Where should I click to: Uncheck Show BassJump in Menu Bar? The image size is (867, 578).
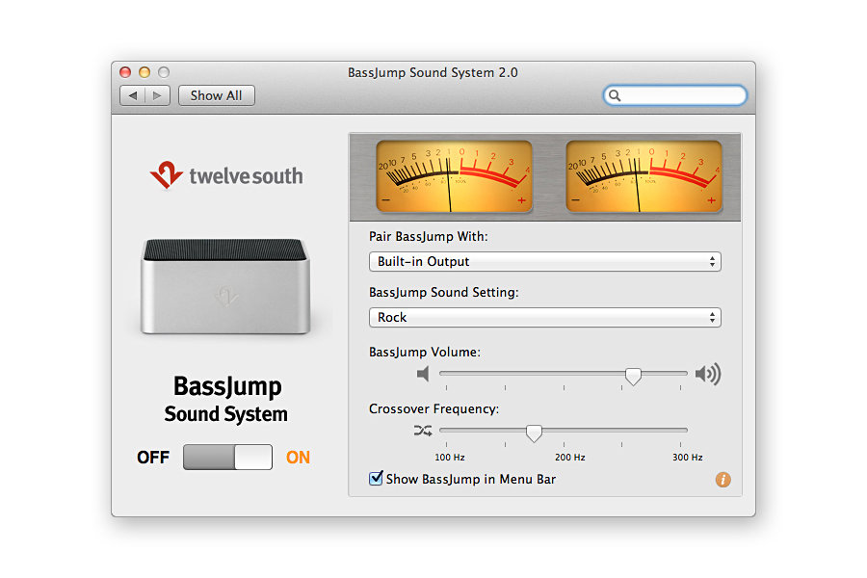coord(377,479)
